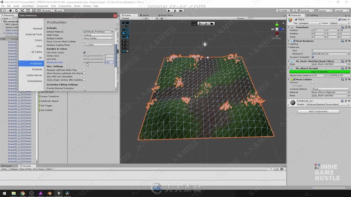Screen dimensions: 351x197
Task: Click Clear in the Console
Action: tap(4, 169)
